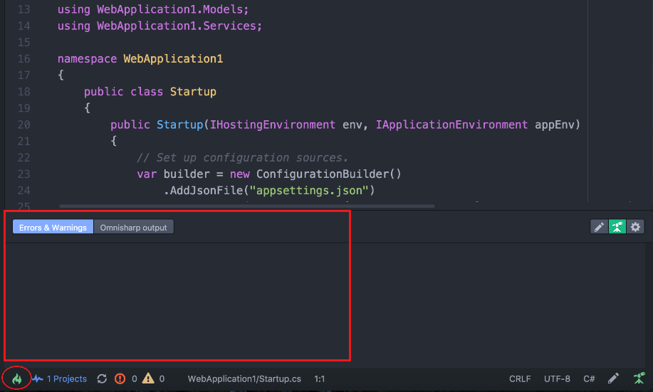Screen dimensions: 653x392
Task: Click the "Set up configuration sources" comment
Action: (242, 157)
